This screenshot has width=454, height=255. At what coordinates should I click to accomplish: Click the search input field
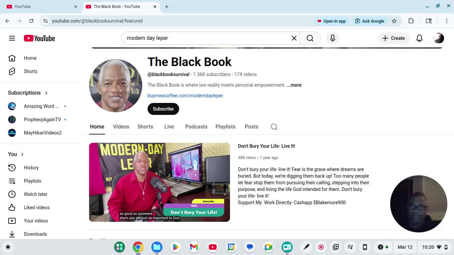coord(206,38)
